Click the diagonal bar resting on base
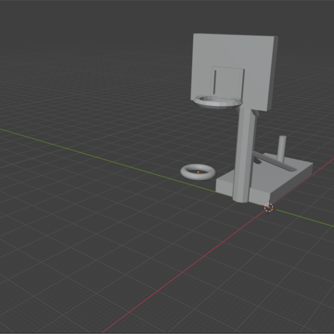 tap(273, 162)
